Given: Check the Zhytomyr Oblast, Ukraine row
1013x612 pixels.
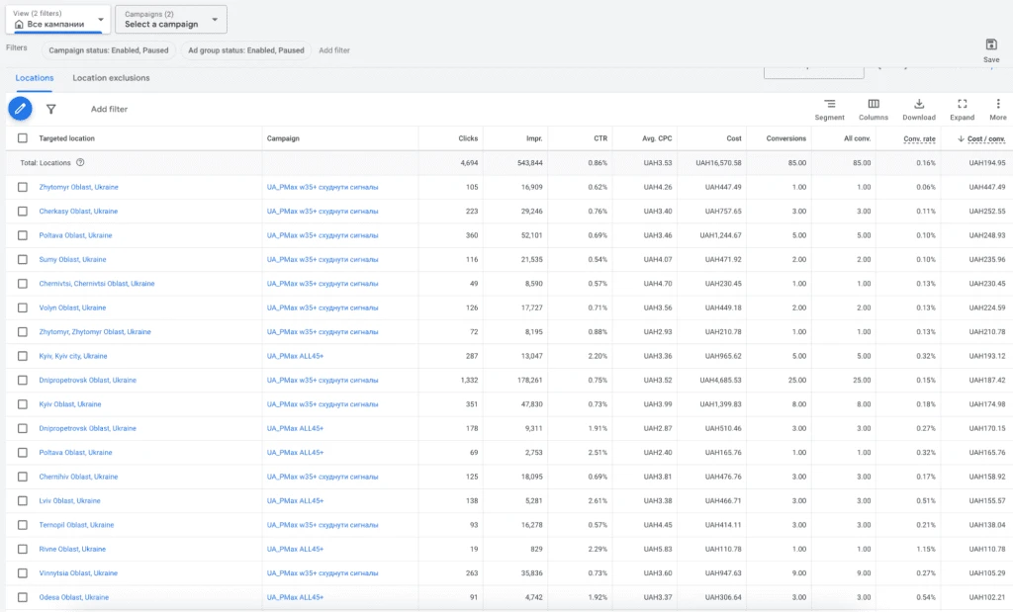Looking at the screenshot, I should [23, 187].
